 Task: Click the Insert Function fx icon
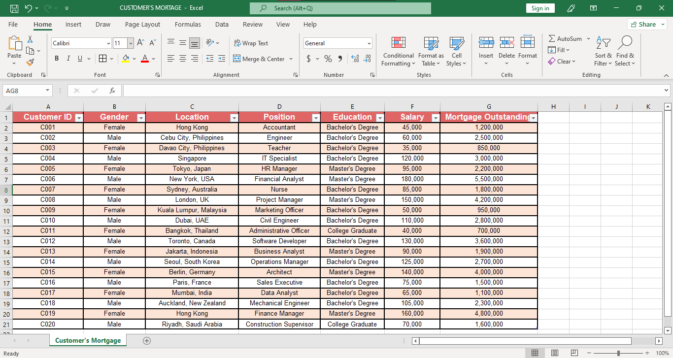click(112, 91)
